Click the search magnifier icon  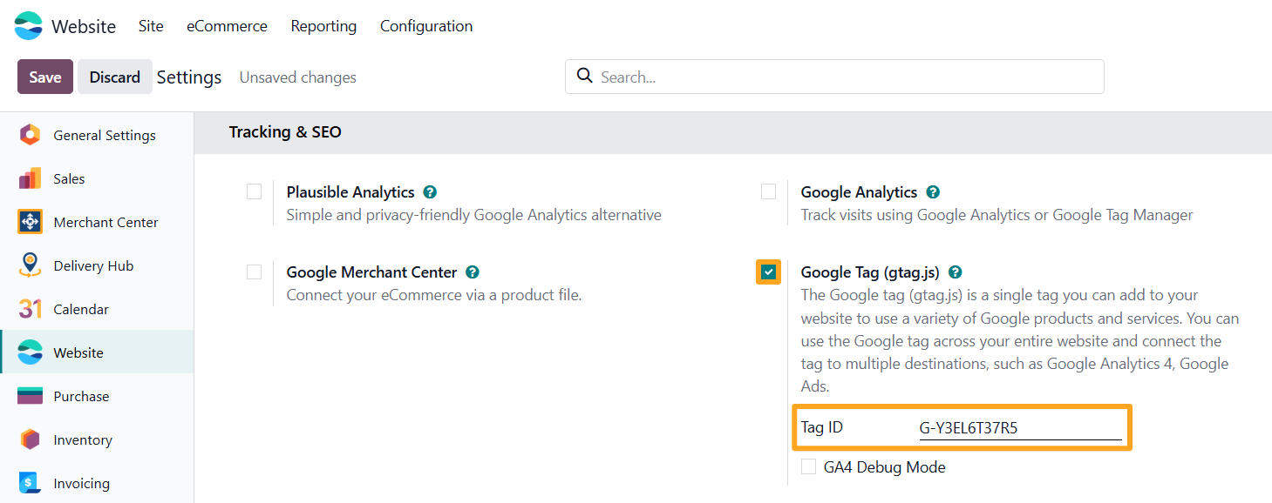(x=585, y=77)
